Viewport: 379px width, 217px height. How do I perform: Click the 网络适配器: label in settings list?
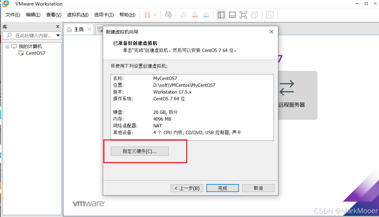[125, 126]
